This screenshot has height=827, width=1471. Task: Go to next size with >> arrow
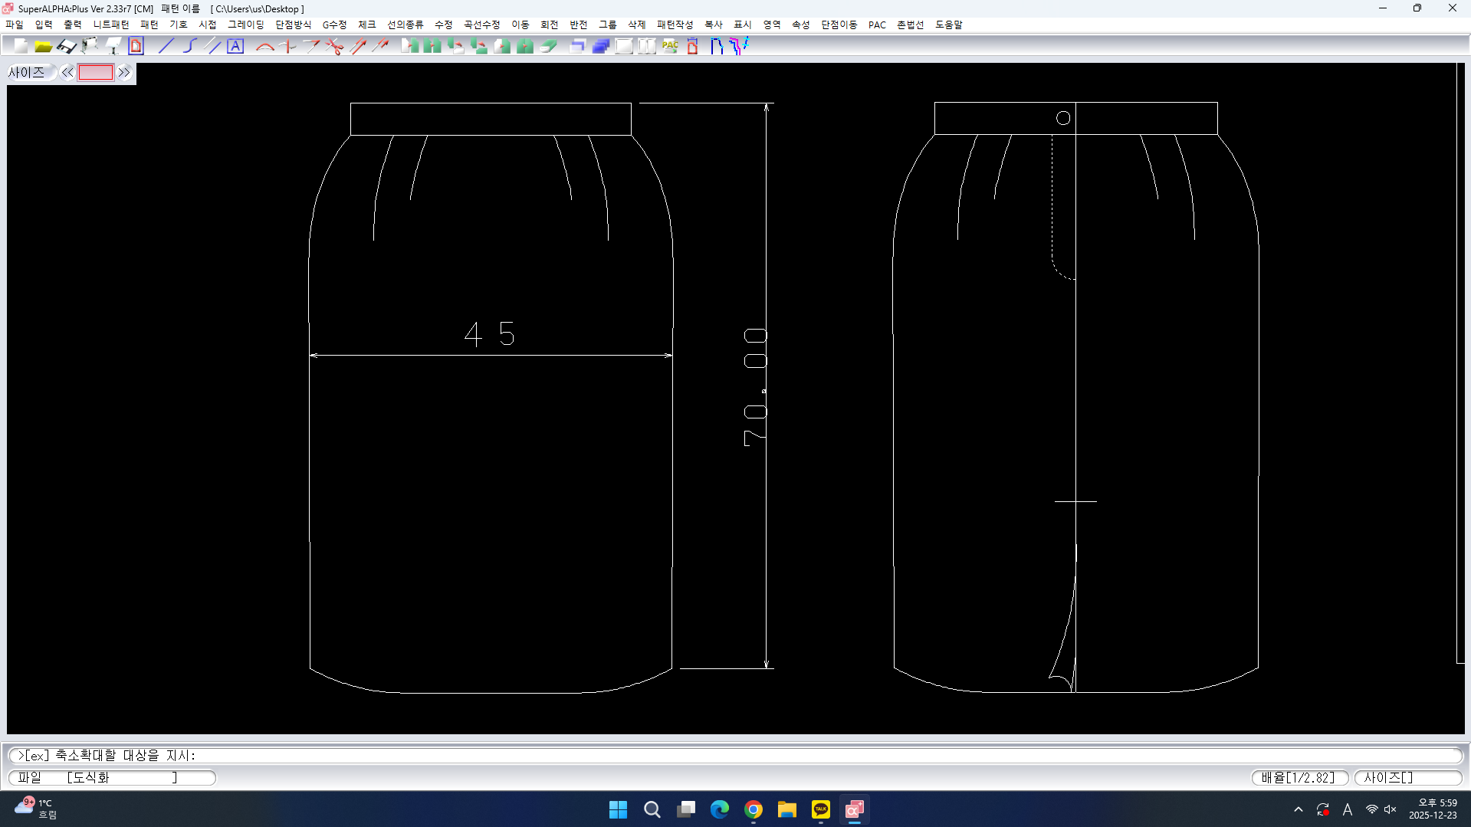124,73
